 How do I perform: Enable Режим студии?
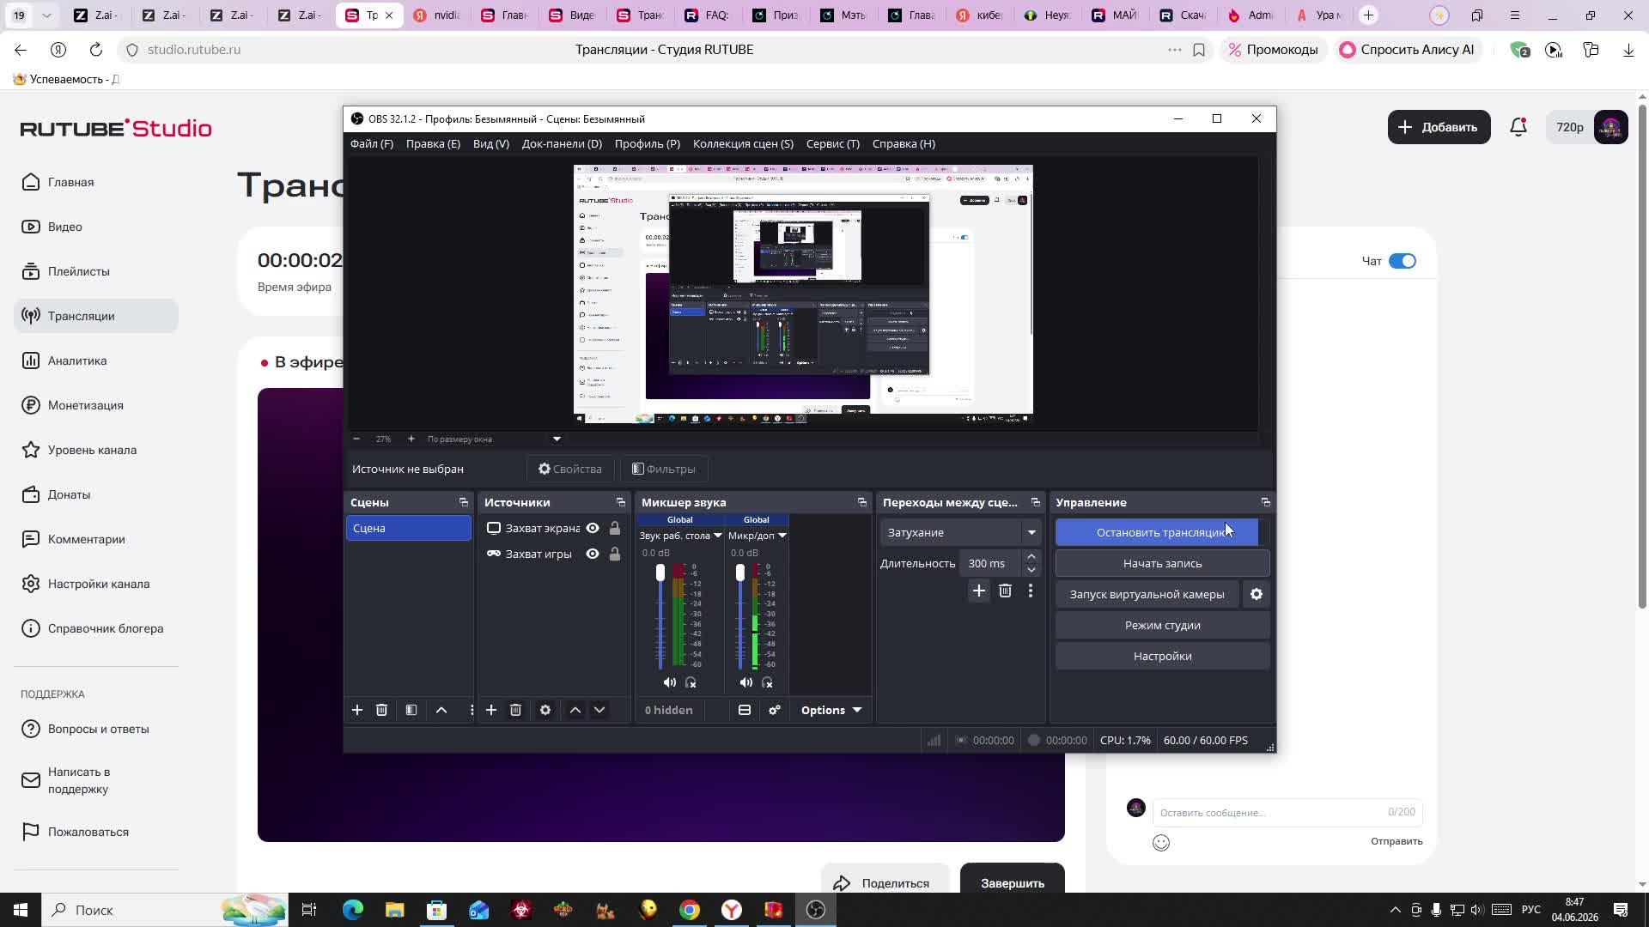(x=1163, y=625)
